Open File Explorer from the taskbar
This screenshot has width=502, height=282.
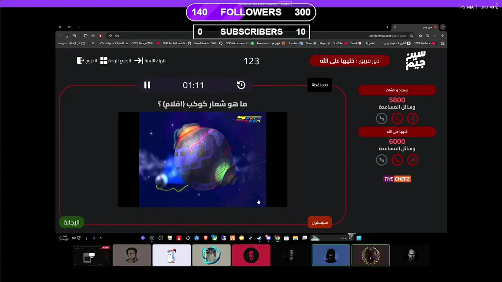(x=295, y=238)
